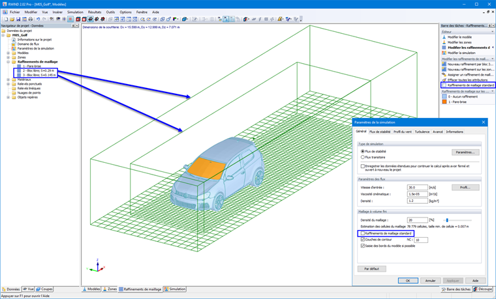Click the Densité du maillage percent field

tap(417, 220)
